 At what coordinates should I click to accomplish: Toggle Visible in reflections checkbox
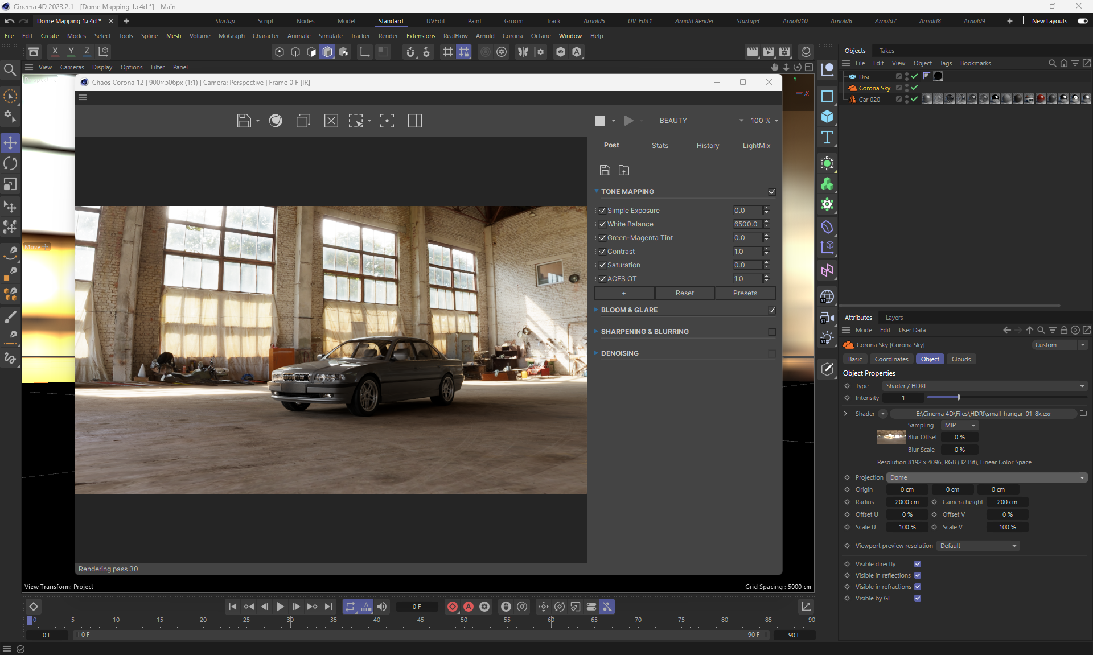pos(918,575)
